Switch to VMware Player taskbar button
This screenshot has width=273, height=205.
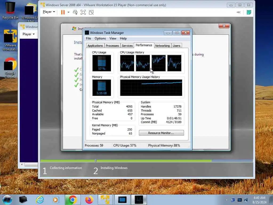(105, 200)
